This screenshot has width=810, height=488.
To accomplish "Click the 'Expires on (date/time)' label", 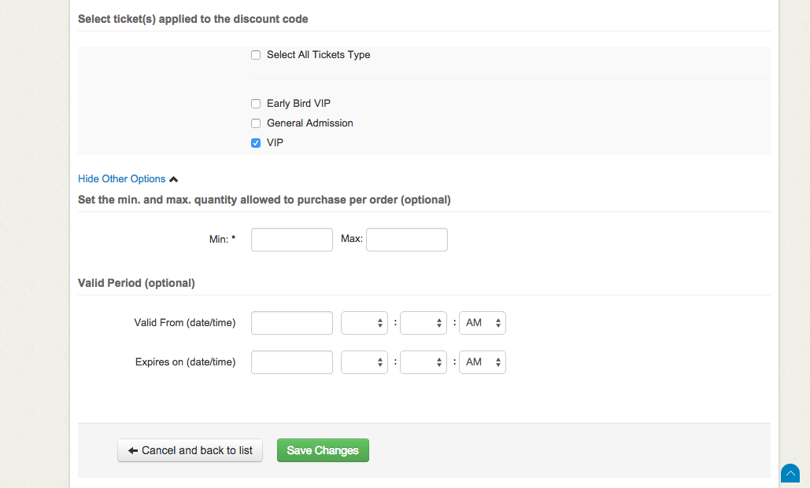I will 186,362.
